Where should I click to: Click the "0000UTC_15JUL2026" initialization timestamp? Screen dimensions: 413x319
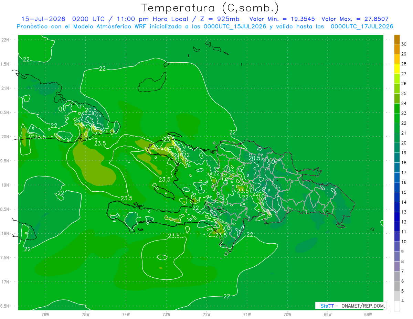click(235, 26)
